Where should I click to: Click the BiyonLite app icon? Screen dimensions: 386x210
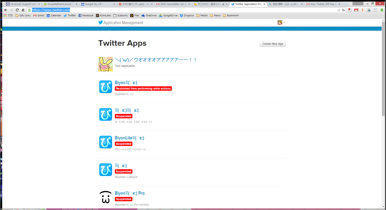point(106,142)
